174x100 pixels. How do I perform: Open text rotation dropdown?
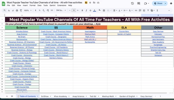point(130,10)
